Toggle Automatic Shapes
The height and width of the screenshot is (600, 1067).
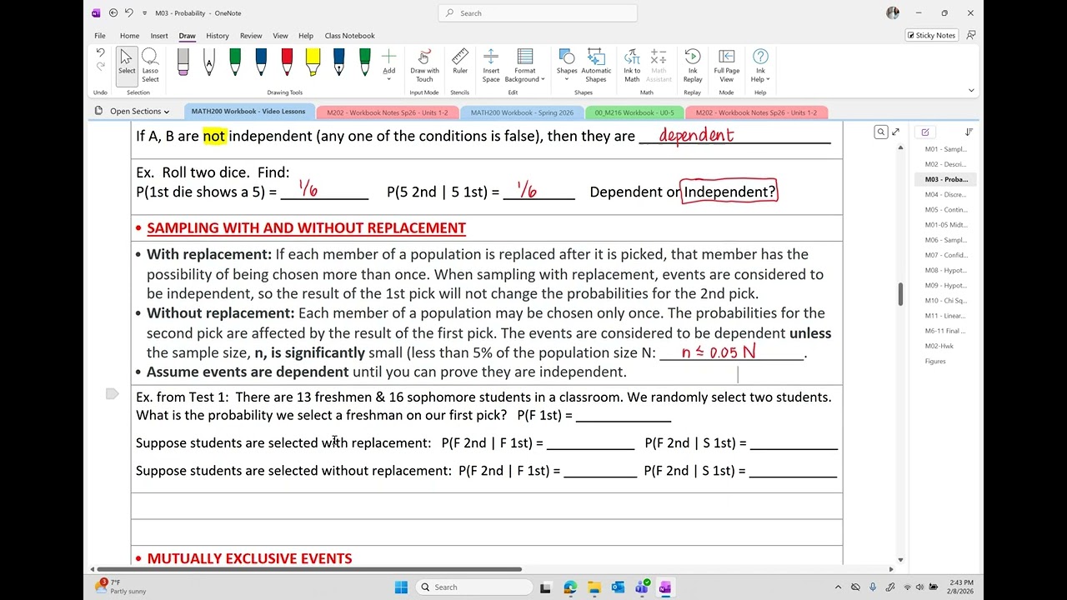596,66
